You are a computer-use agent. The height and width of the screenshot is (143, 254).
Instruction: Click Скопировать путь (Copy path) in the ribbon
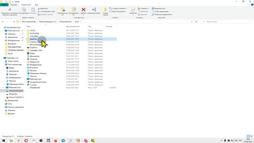46,12
